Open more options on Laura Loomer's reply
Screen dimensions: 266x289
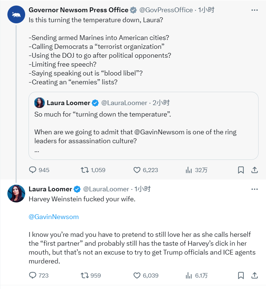pos(255,189)
